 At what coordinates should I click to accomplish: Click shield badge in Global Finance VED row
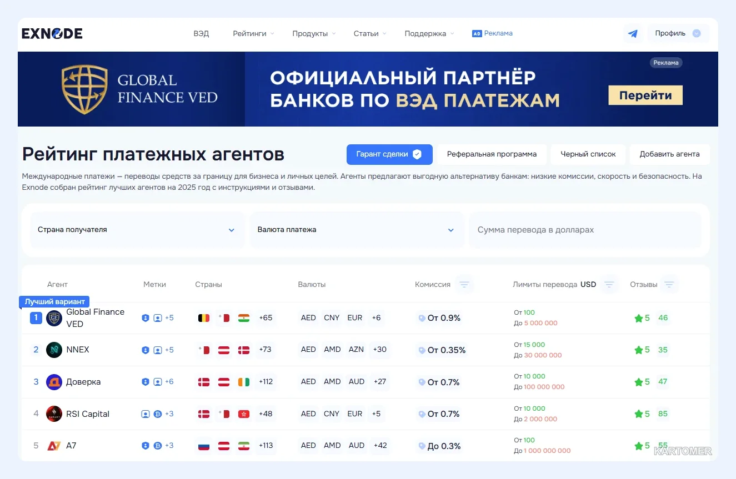(x=146, y=318)
